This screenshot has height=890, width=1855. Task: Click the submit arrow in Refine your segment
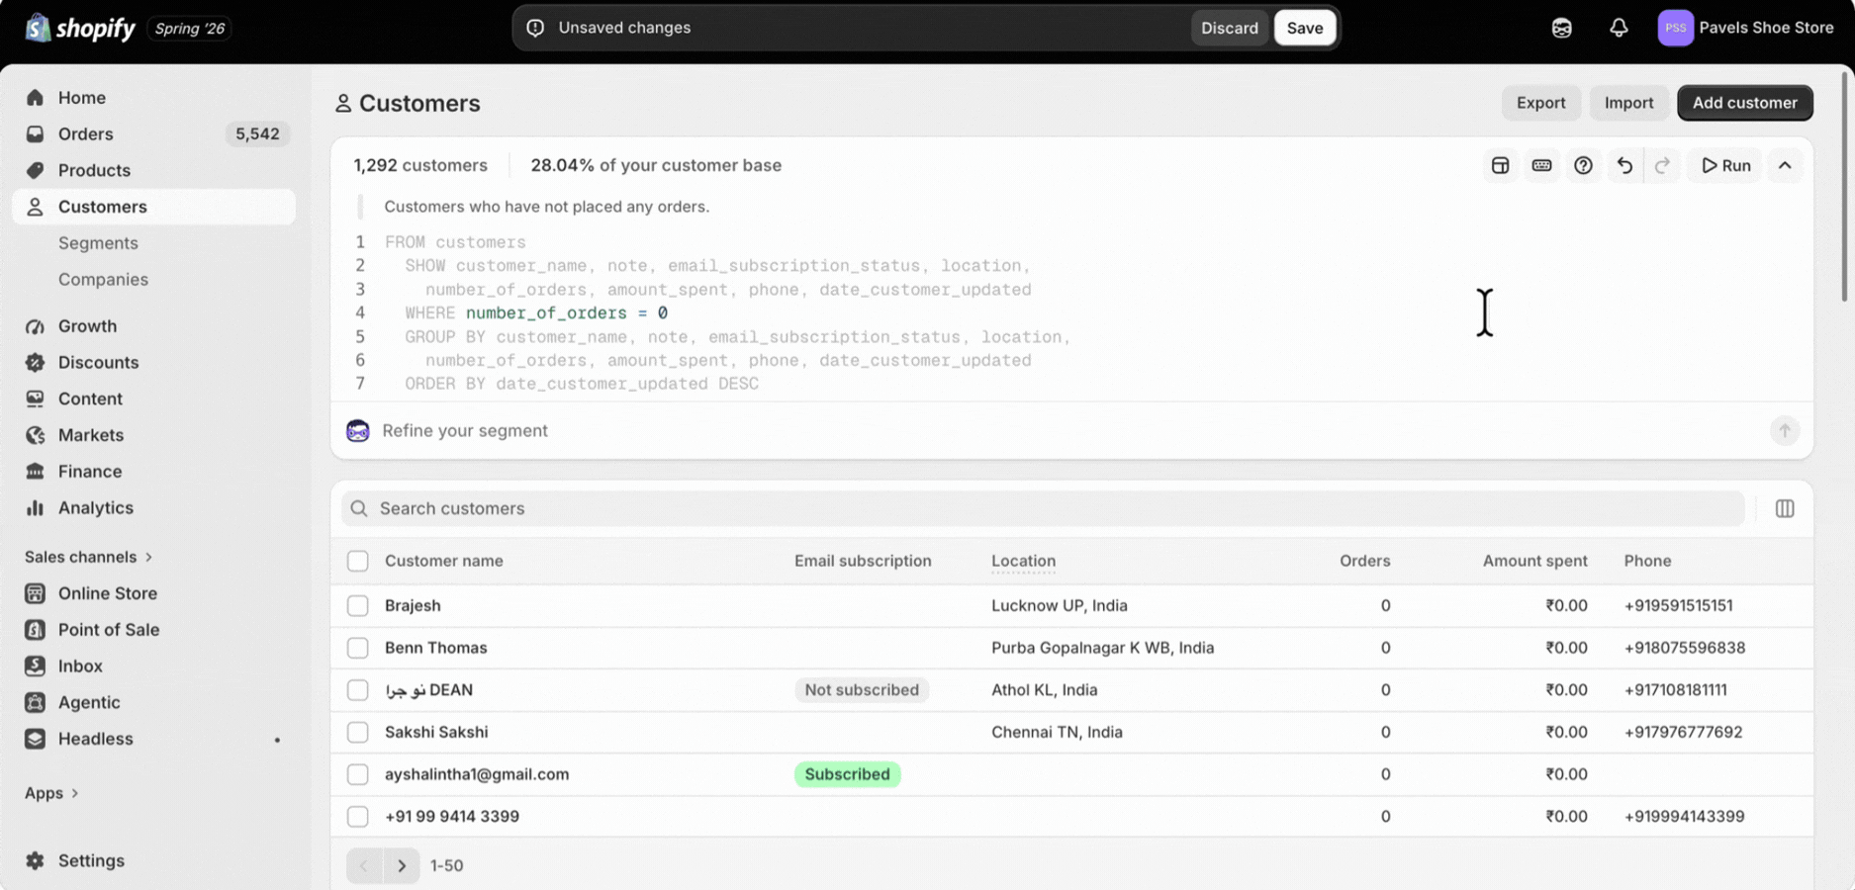click(x=1784, y=430)
